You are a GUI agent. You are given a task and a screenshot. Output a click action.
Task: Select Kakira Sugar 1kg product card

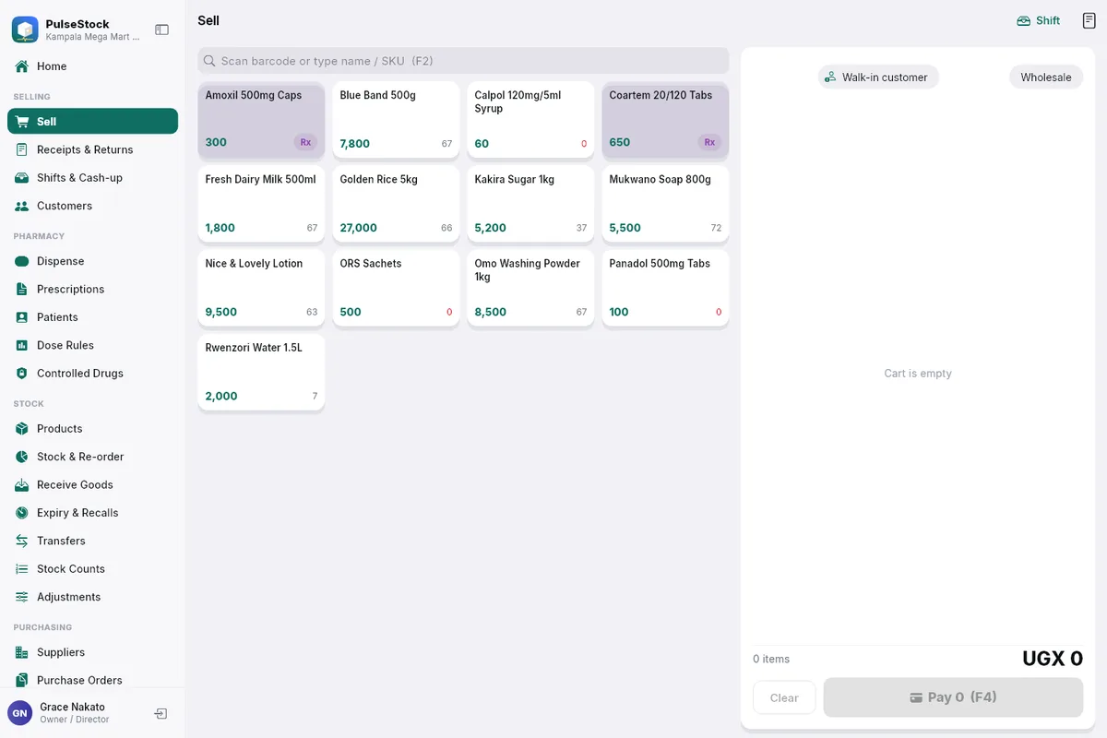530,204
